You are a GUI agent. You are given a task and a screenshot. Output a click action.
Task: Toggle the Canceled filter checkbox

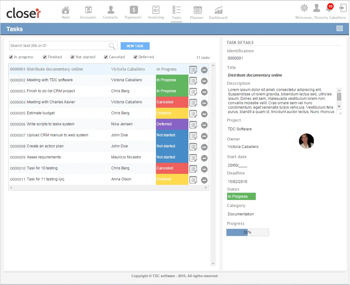[106, 57]
